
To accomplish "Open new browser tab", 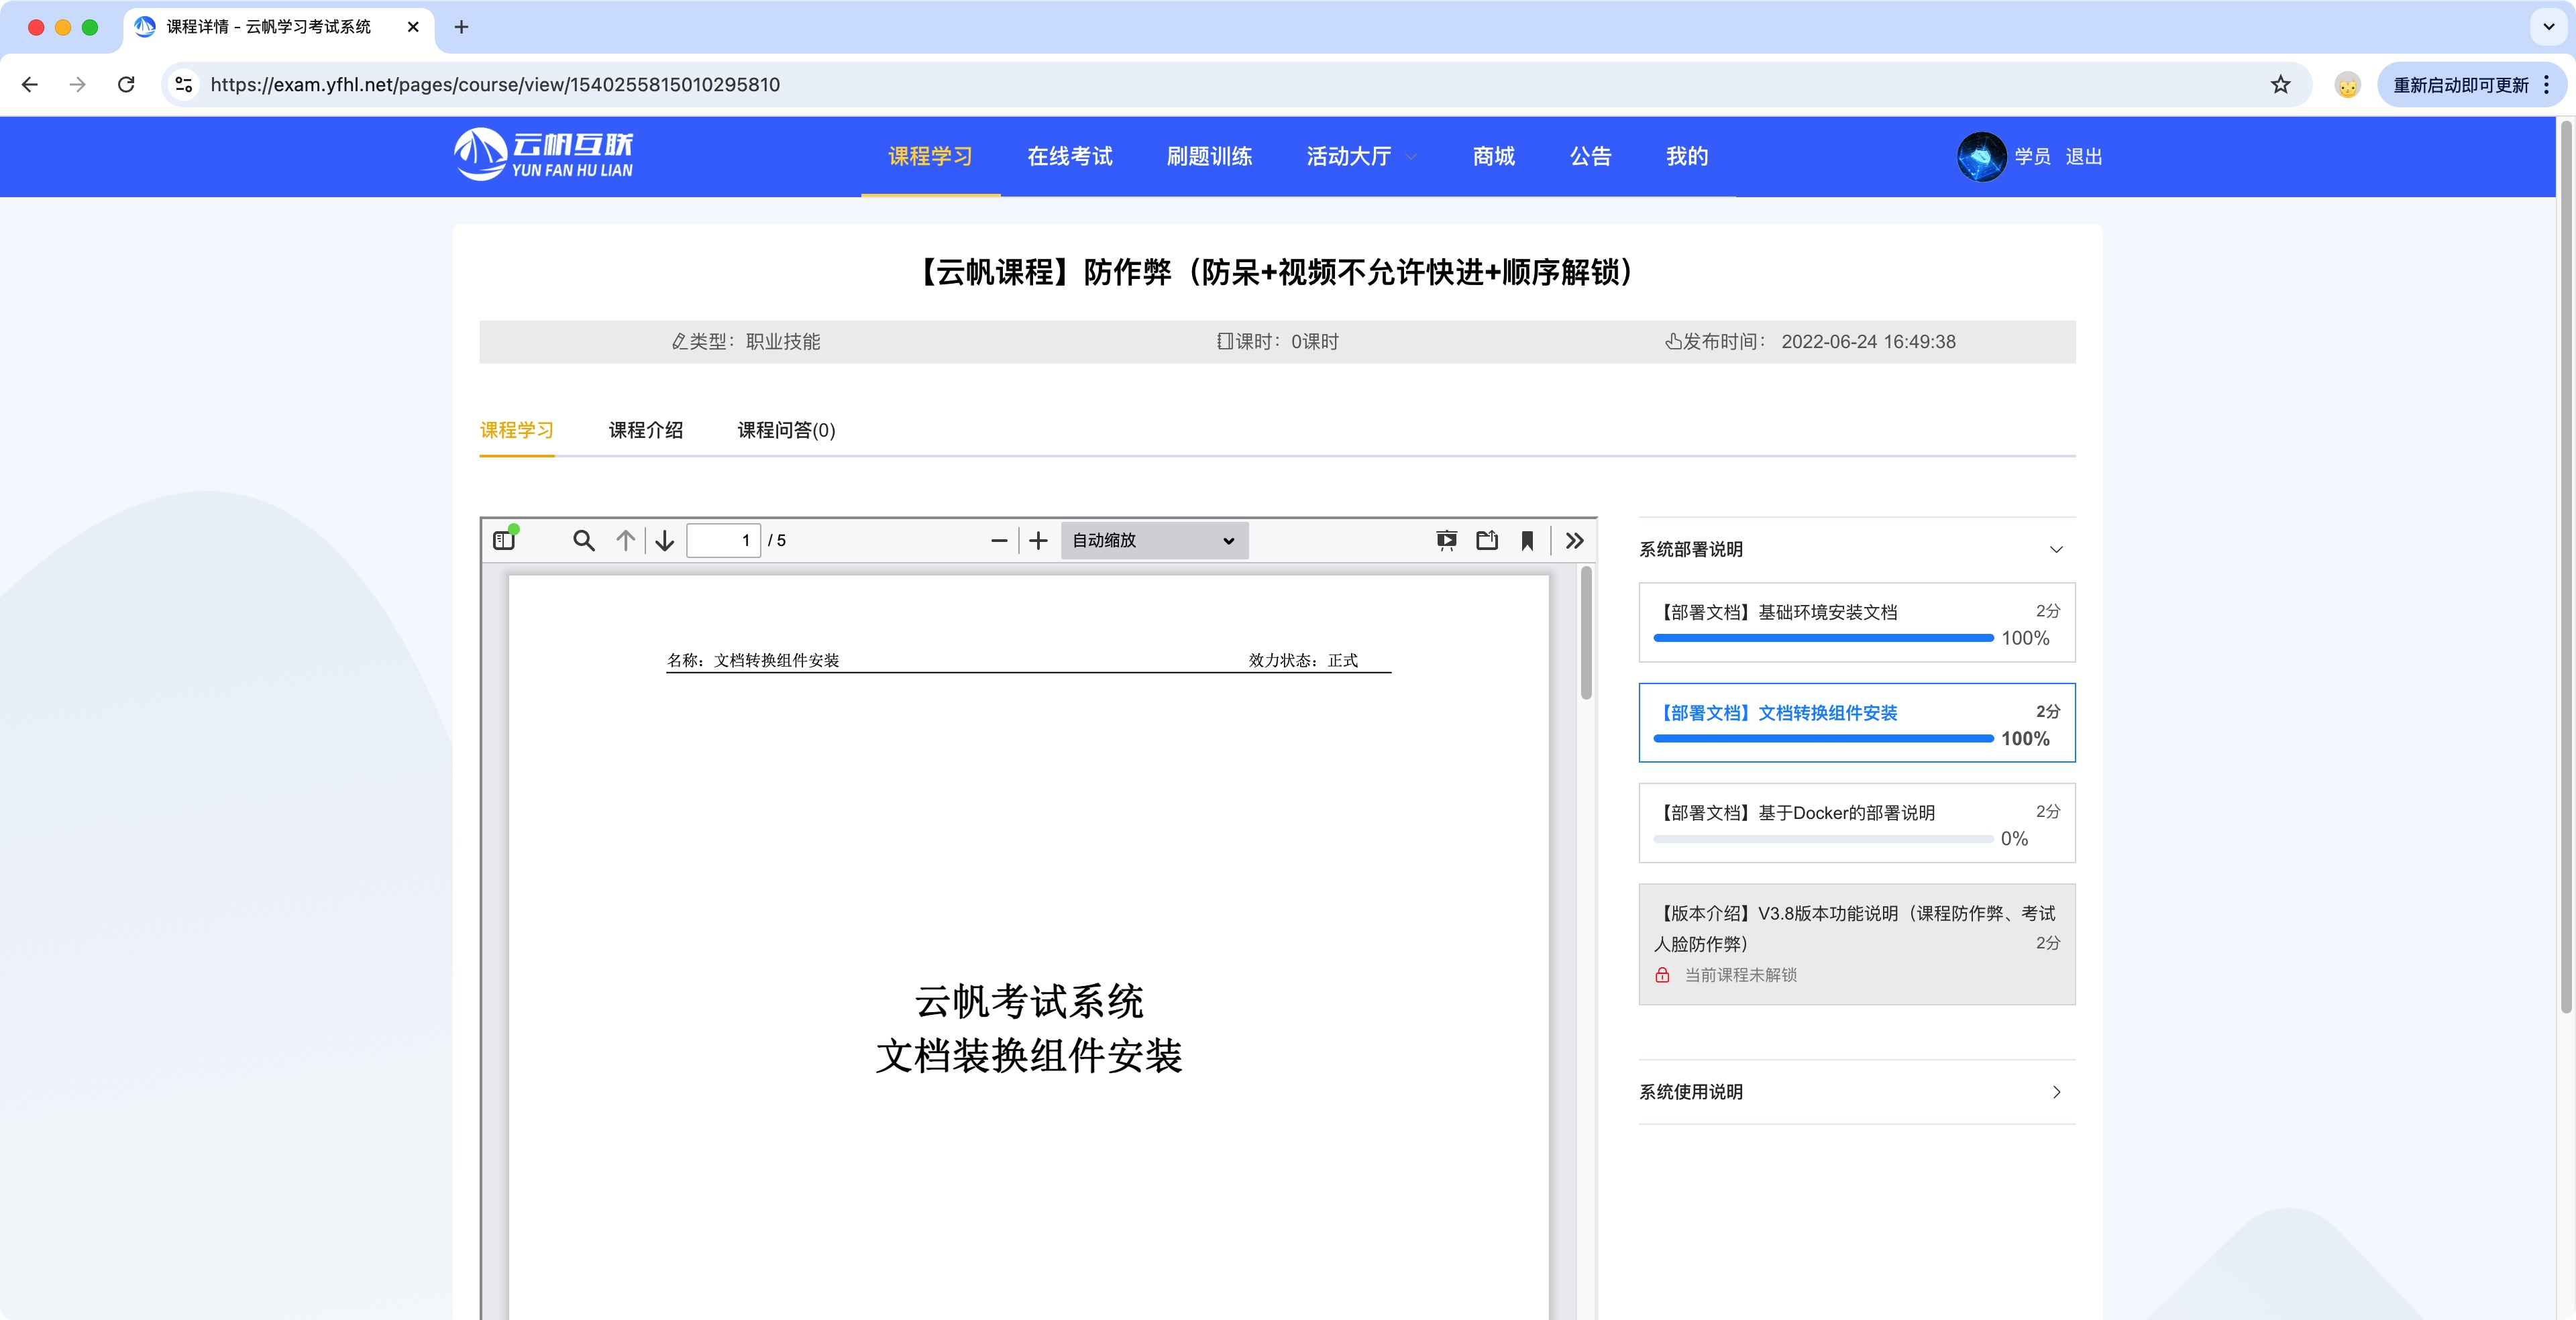I will (461, 27).
